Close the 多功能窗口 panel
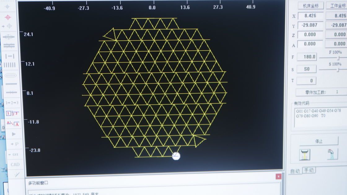Viewport: 347px width, 195px height. [x=278, y=176]
